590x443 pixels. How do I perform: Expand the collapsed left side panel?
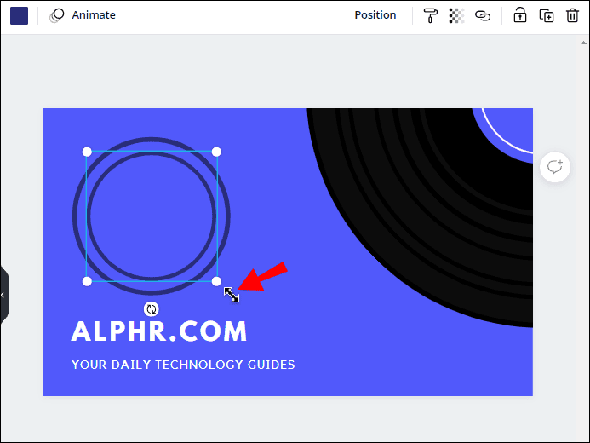3,295
